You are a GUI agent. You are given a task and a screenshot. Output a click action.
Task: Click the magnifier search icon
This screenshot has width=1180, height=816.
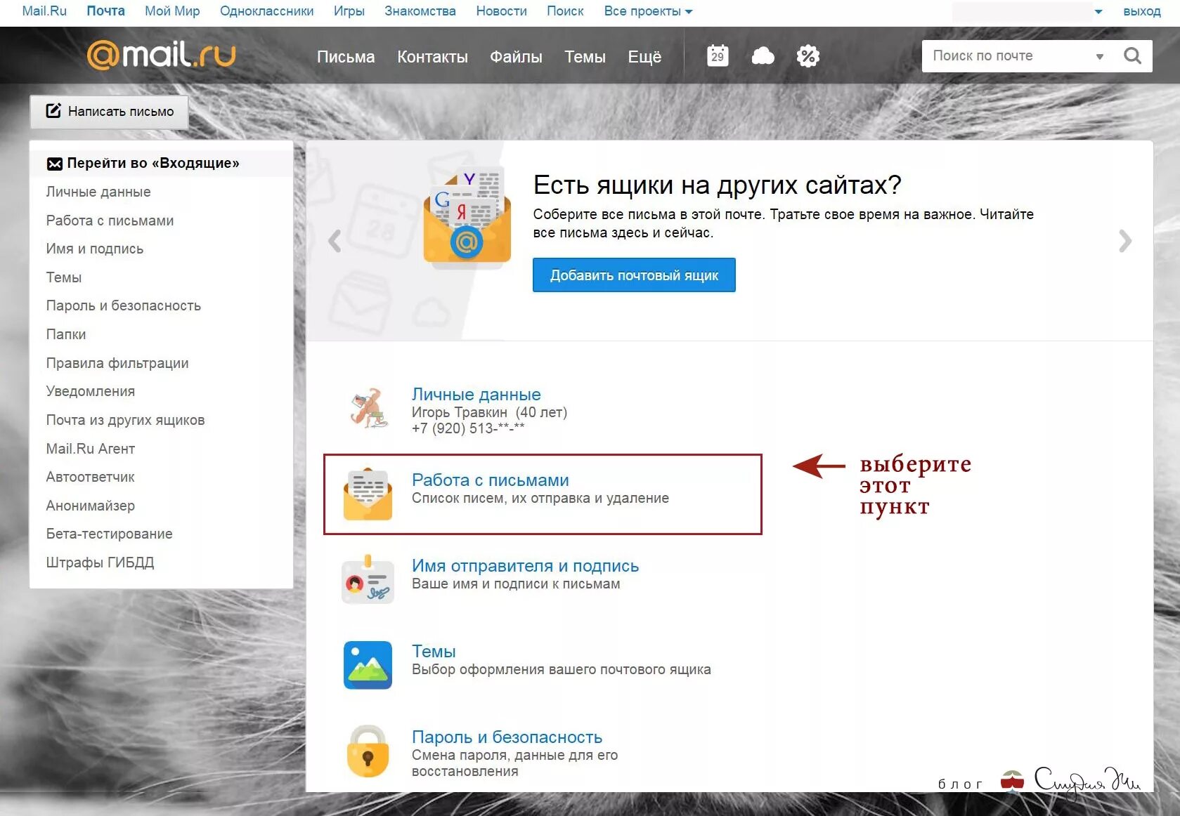pyautogui.click(x=1132, y=56)
